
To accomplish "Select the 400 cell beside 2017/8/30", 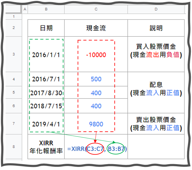I will [x=96, y=92].
